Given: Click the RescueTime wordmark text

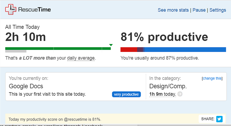Looking at the screenshot, I should tap(34, 10).
